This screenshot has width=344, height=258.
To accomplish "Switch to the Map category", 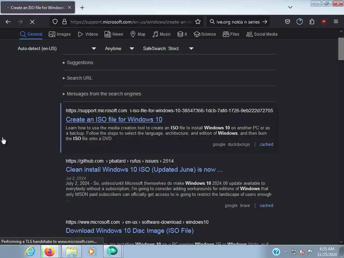I will [138, 34].
